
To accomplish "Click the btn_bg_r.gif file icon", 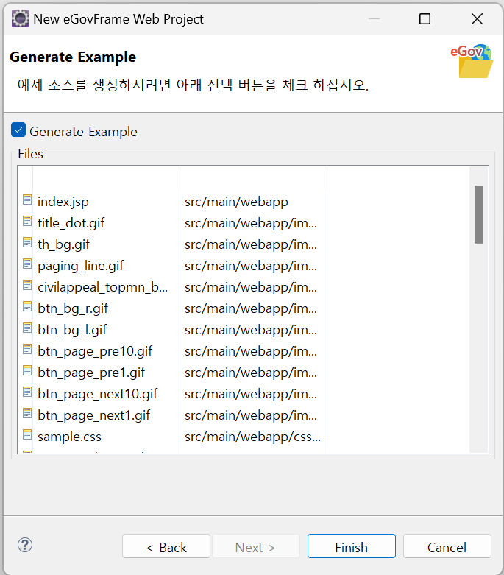I will tap(27, 307).
